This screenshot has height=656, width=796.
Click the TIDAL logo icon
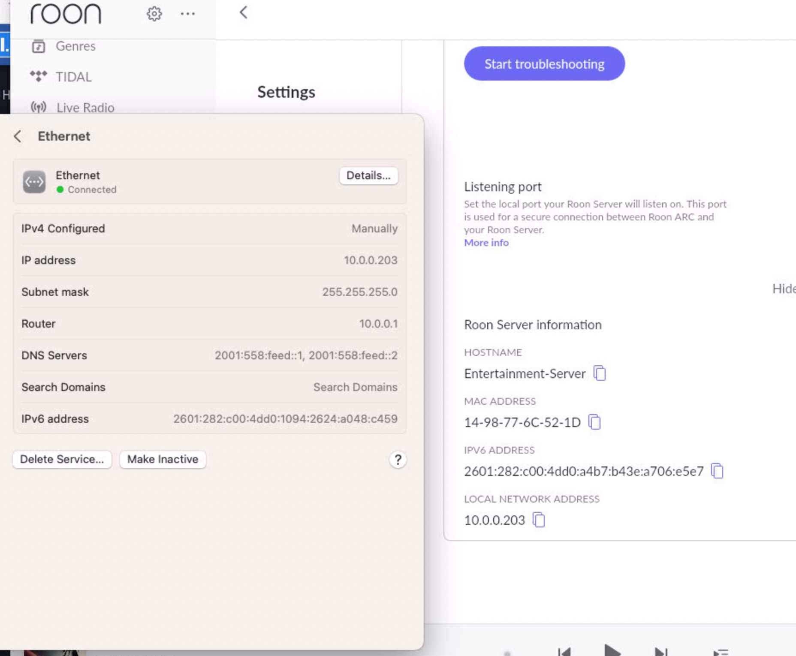click(x=39, y=76)
